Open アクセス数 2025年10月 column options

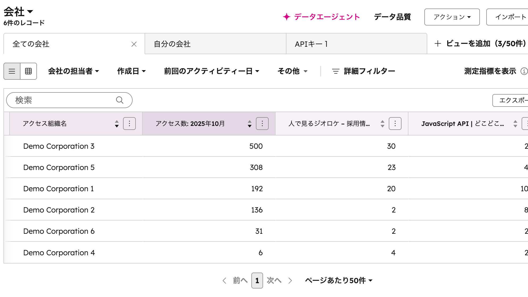pyautogui.click(x=262, y=124)
